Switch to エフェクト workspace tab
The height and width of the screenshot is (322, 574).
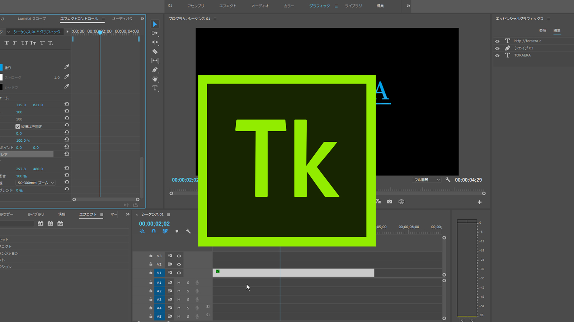click(x=228, y=6)
